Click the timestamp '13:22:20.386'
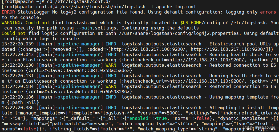Viewport: 279px width, 132px height. 18,108
